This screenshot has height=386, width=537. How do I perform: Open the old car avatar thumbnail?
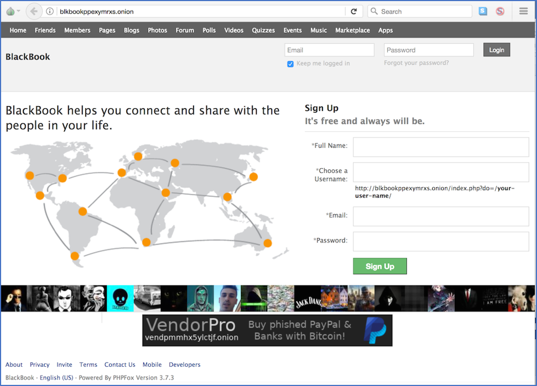tap(147, 298)
